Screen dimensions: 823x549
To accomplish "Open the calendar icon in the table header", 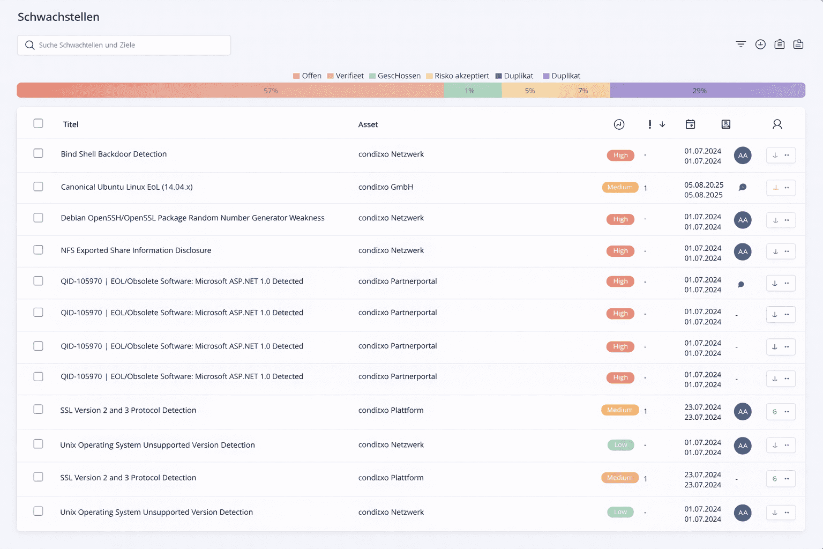I will pos(690,124).
